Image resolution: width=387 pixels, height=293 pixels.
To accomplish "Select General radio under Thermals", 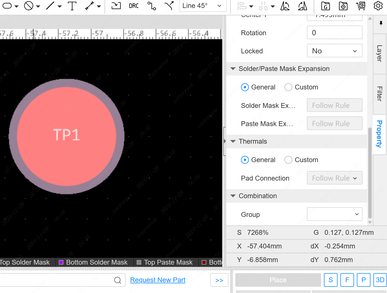I will coord(245,160).
